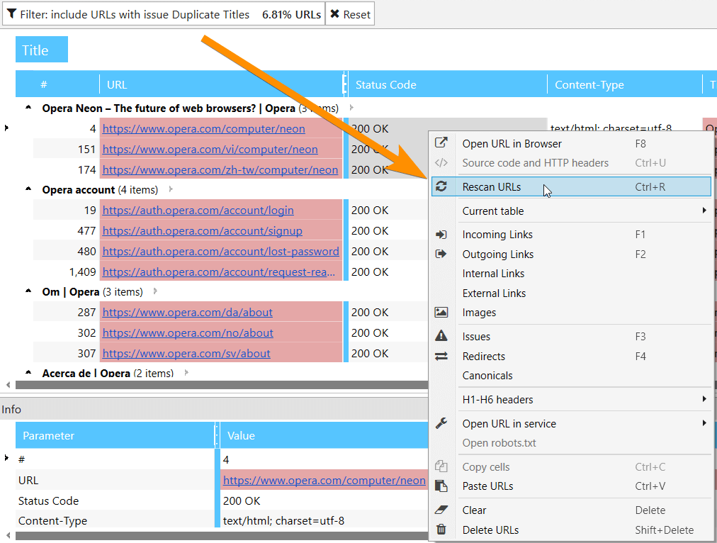The width and height of the screenshot is (717, 543).
Task: Choose Rescan URLs from context menu
Action: coord(571,186)
